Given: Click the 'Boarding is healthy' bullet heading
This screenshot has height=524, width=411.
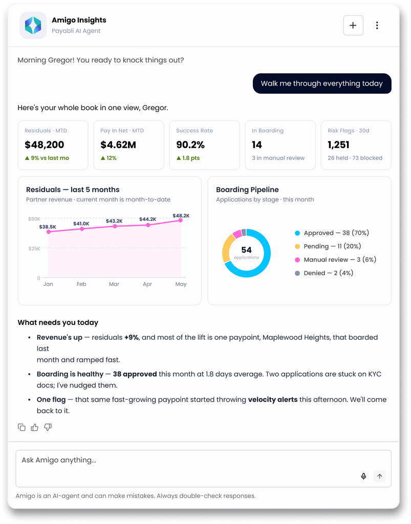Looking at the screenshot, I should 70,374.
